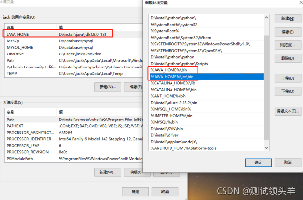
Task: Move entry up with 上移(U)
Action: (288, 78)
